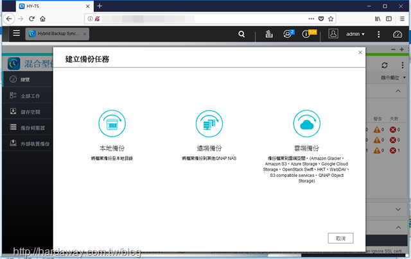Open the display columns (顯示欄位) dropdown

[393, 78]
